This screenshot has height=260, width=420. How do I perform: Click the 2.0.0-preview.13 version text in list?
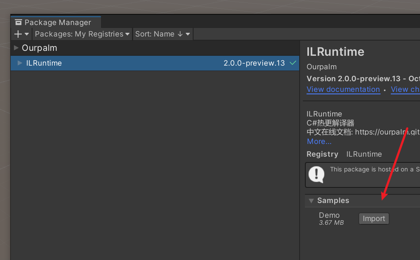coord(254,63)
